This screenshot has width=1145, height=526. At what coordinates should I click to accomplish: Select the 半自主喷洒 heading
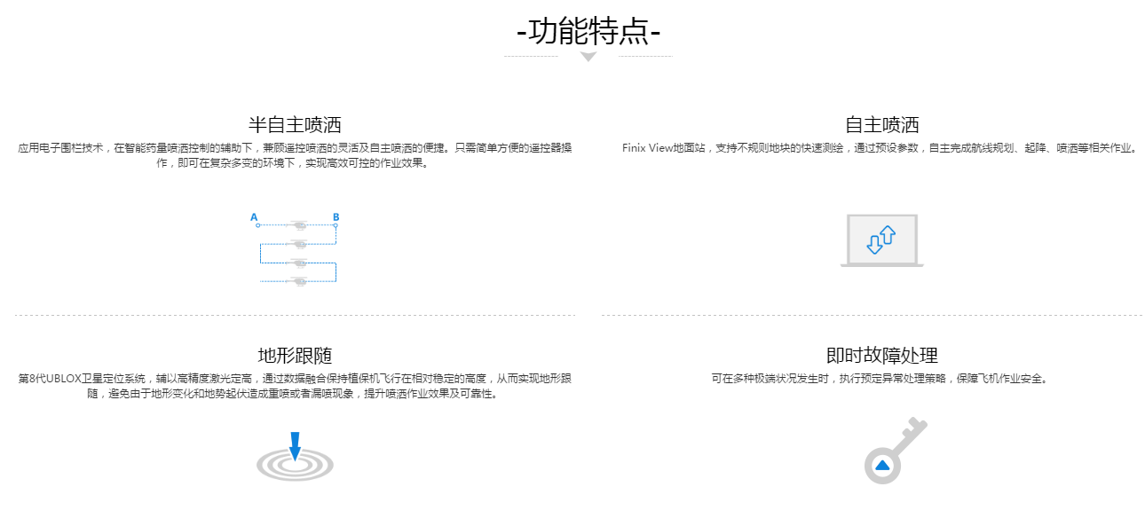point(295,124)
